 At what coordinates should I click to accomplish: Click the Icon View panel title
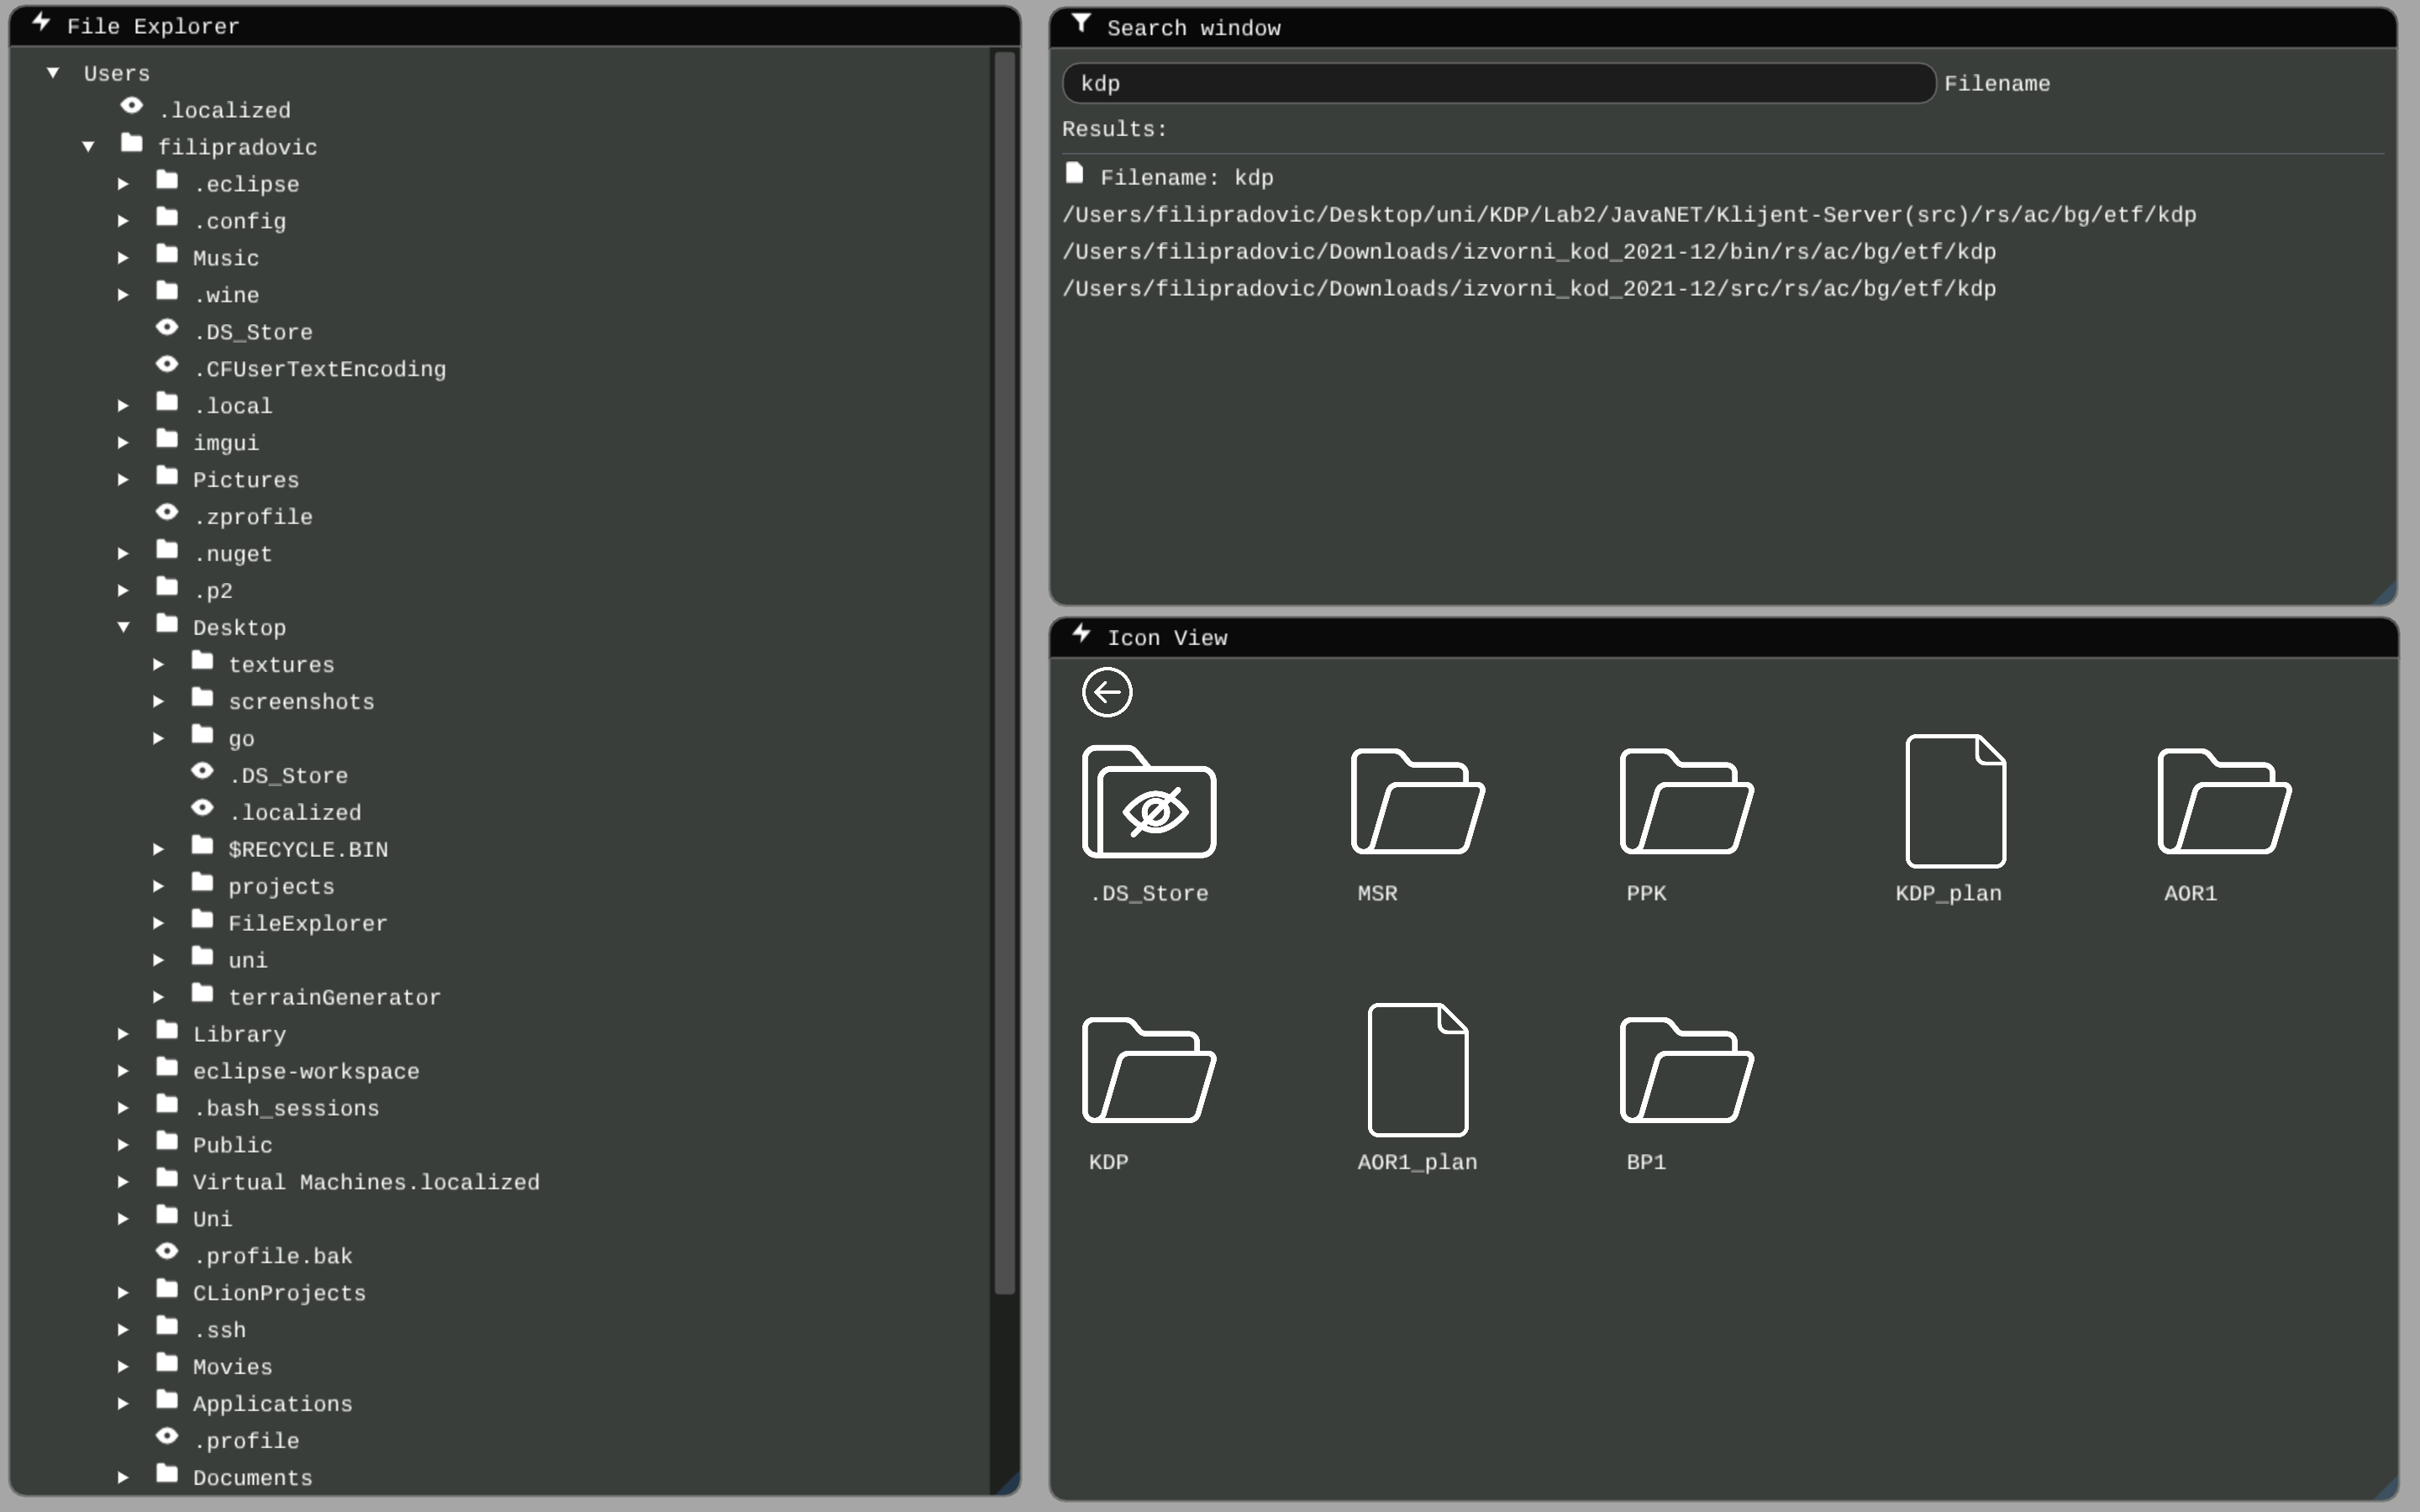(1166, 638)
